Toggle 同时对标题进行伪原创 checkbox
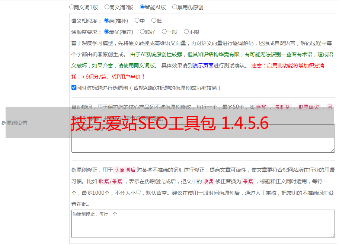The height and width of the screenshot is (245, 339). click(x=74, y=87)
